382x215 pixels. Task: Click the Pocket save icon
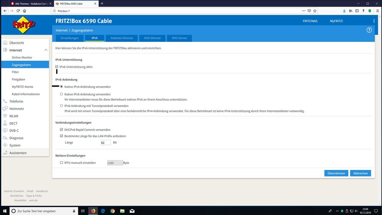309,11
